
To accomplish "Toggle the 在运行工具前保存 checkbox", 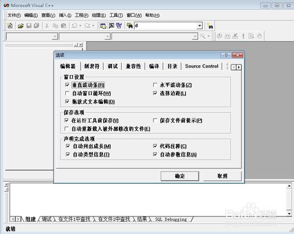I will tap(66, 120).
